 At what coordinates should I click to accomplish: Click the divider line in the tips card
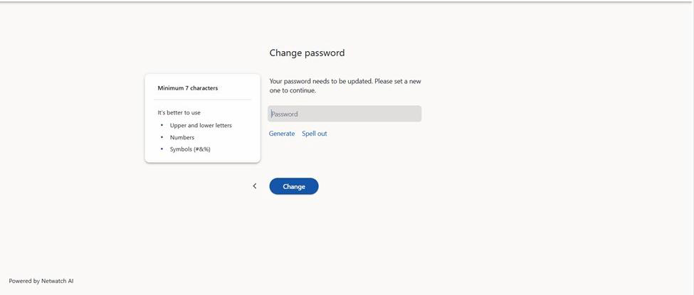pyautogui.click(x=202, y=100)
